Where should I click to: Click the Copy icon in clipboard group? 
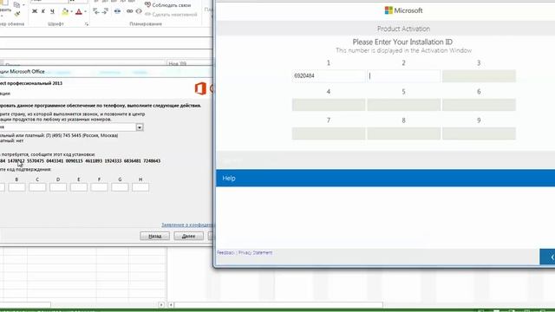point(16,5)
